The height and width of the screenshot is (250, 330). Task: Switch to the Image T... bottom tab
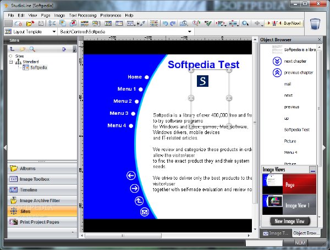click(276, 233)
